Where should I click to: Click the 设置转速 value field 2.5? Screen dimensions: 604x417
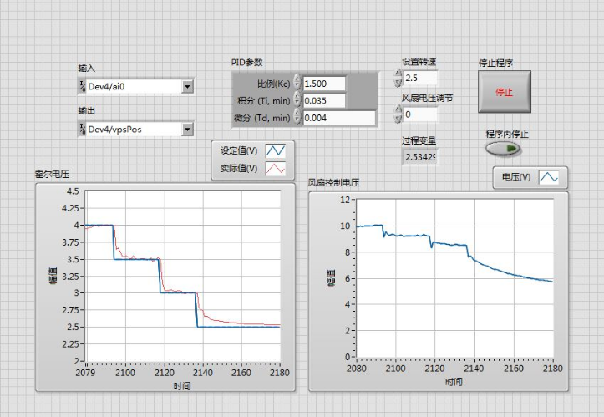[x=419, y=78]
